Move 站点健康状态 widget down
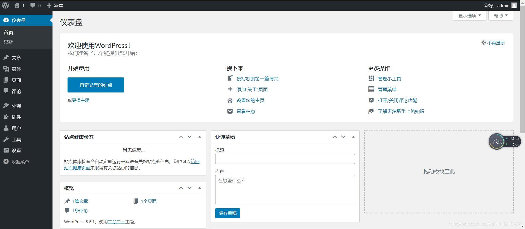Screen dimensions: 525x229 pyautogui.click(x=189, y=137)
